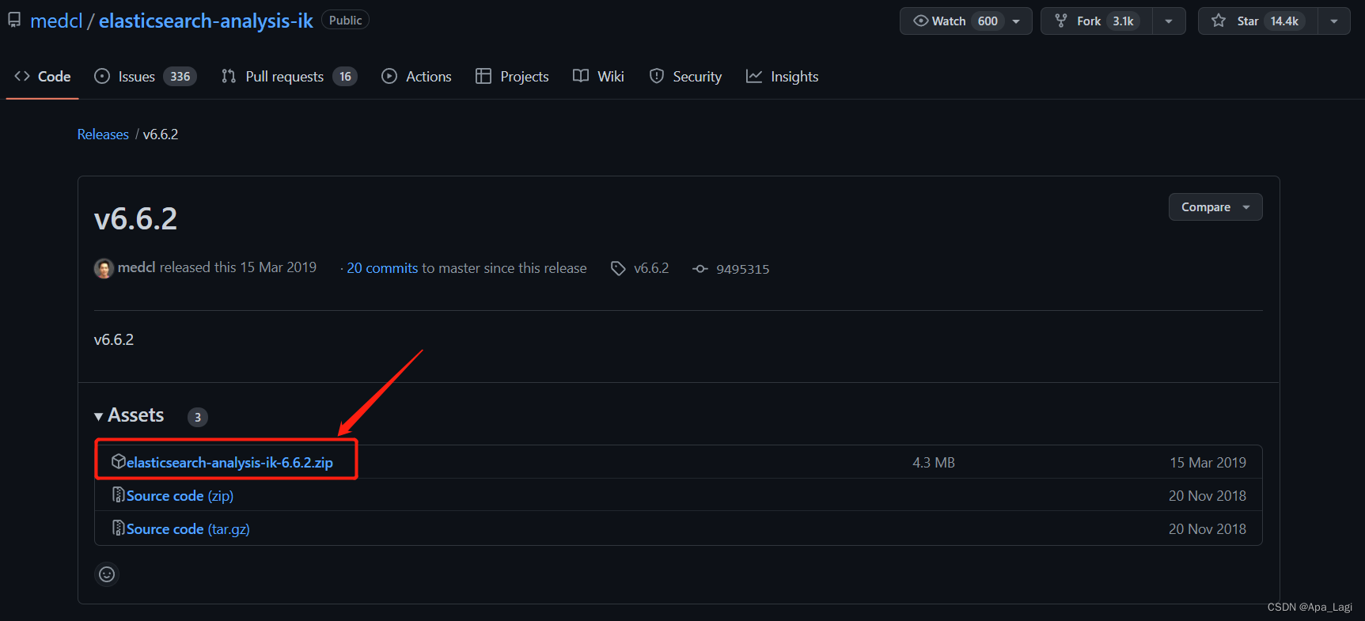Click the Watch eye icon
The image size is (1365, 621).
click(921, 21)
